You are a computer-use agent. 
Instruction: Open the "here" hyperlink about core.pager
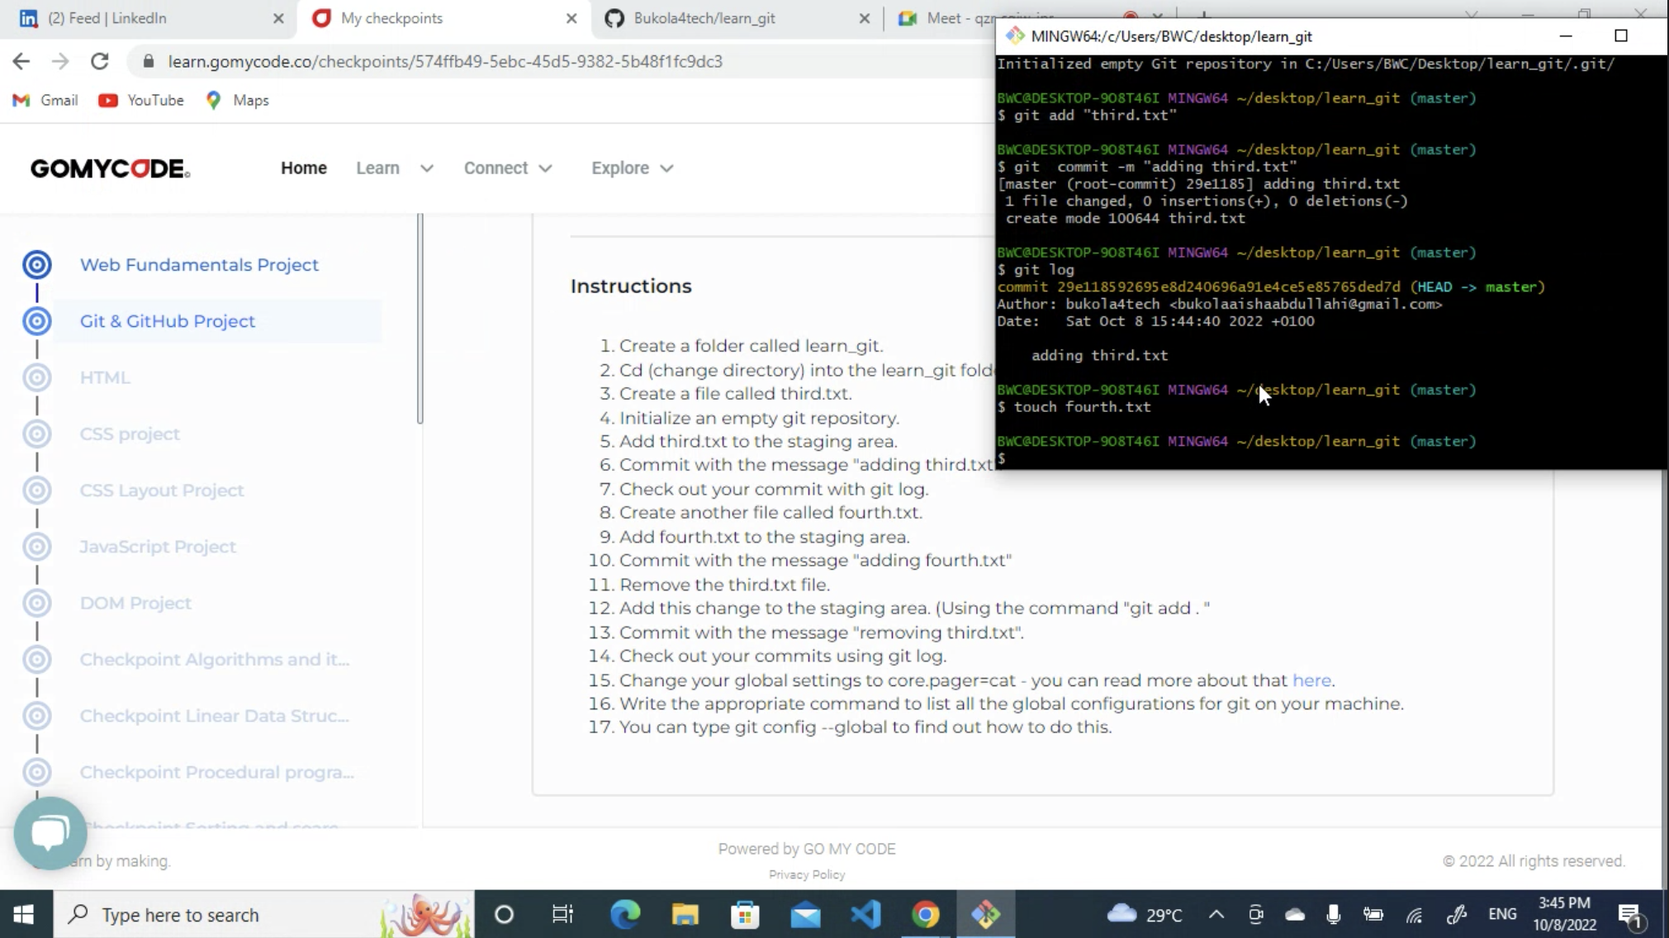[x=1311, y=680]
